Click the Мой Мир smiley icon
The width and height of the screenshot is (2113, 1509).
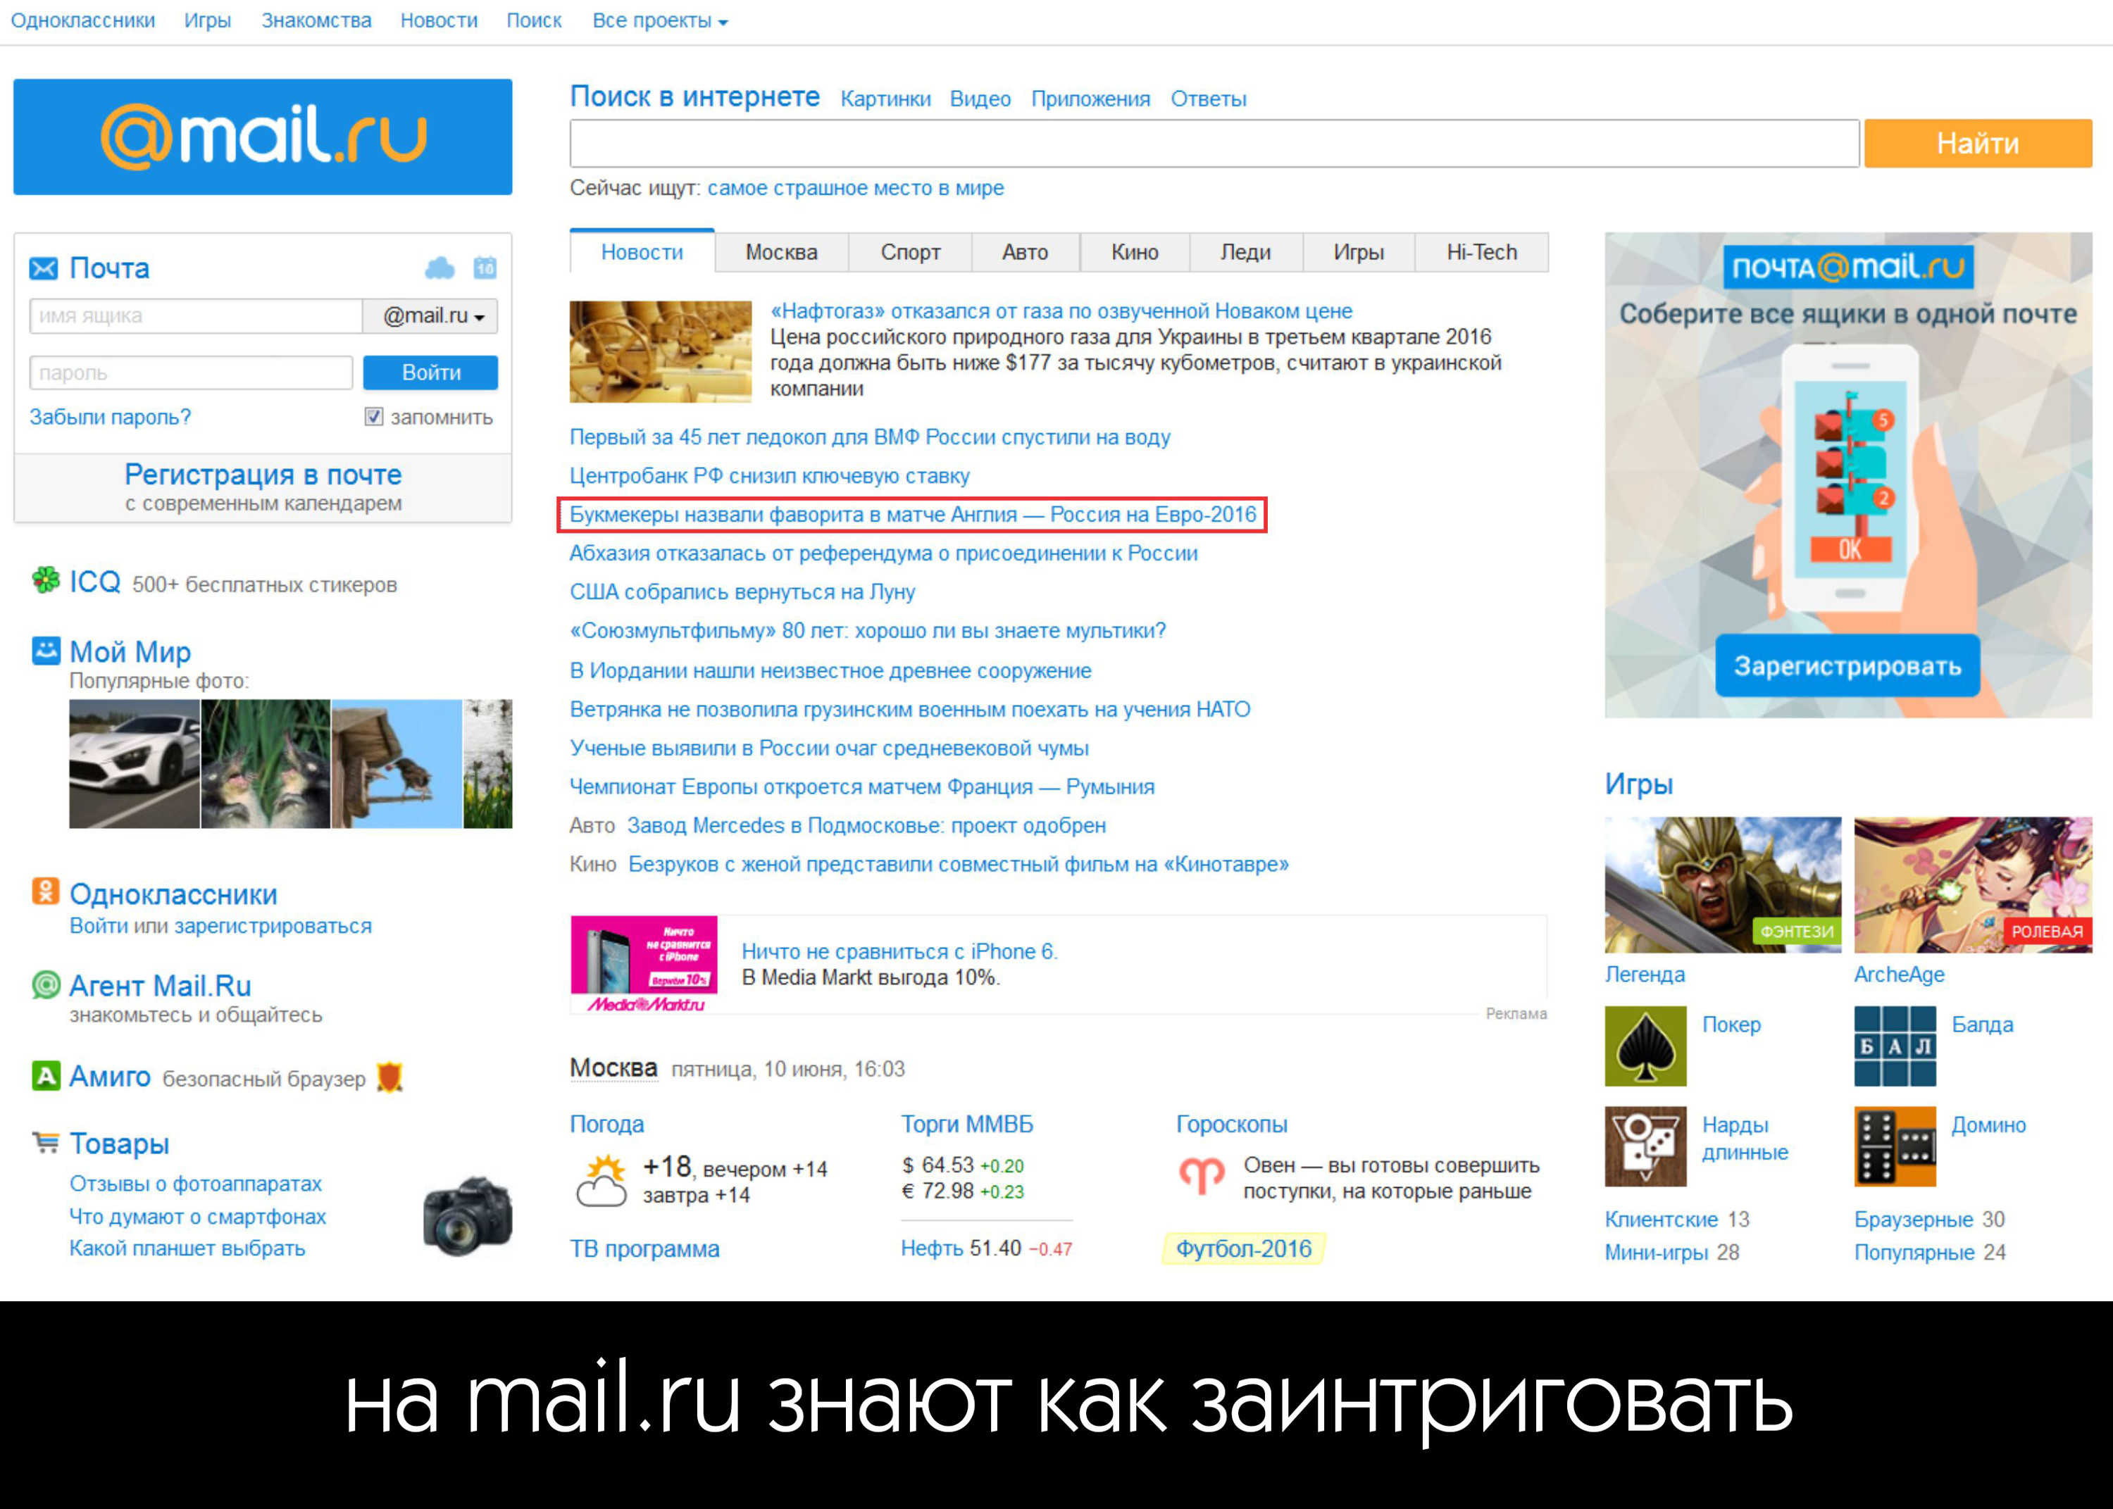pos(46,651)
